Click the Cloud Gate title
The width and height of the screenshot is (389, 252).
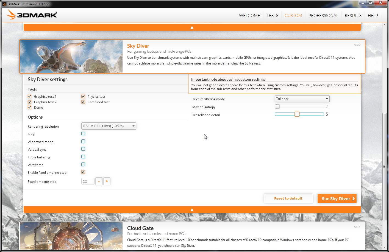[x=140, y=228]
